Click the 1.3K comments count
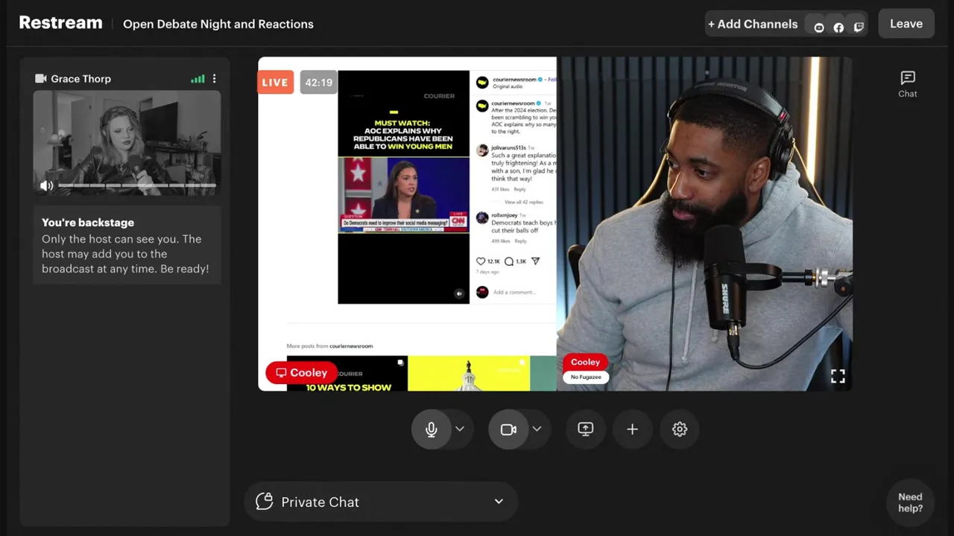Viewport: 954px width, 536px height. pos(521,261)
